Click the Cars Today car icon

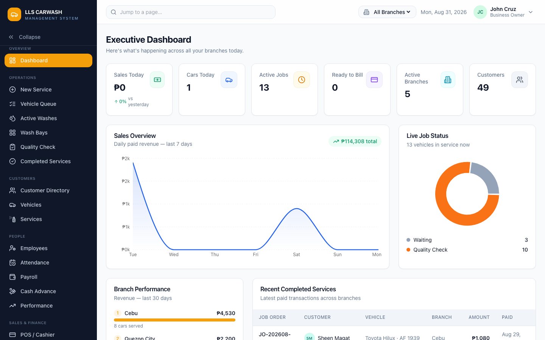229,80
